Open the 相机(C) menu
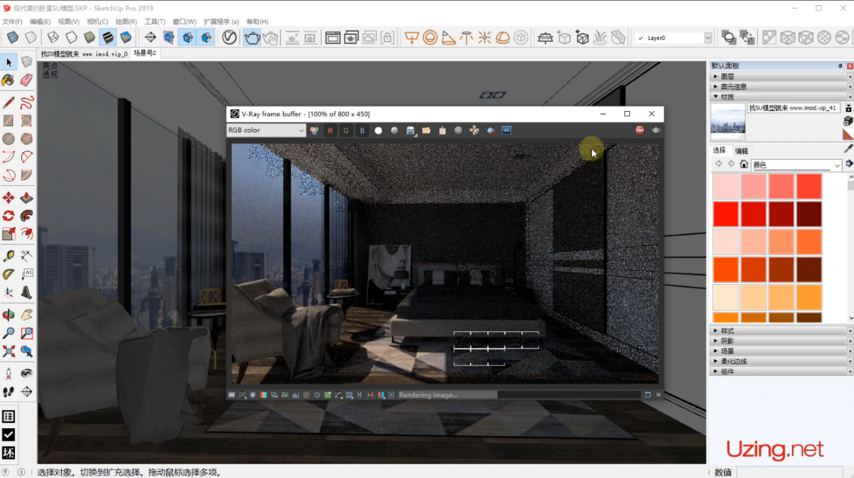 (97, 22)
